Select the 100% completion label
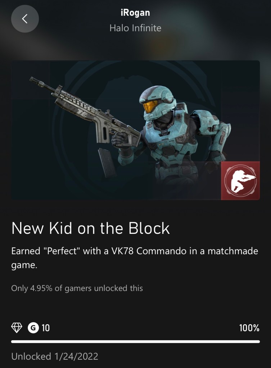The width and height of the screenshot is (271, 368). tap(249, 328)
